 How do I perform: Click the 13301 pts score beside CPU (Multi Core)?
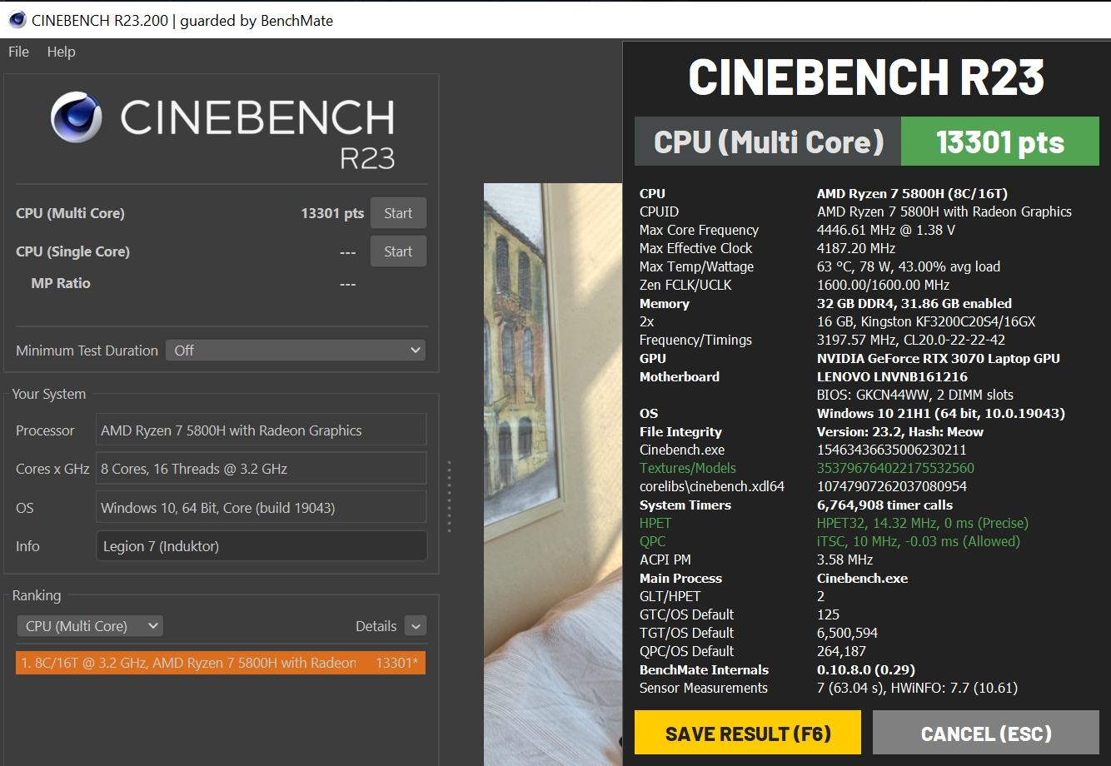click(x=332, y=213)
